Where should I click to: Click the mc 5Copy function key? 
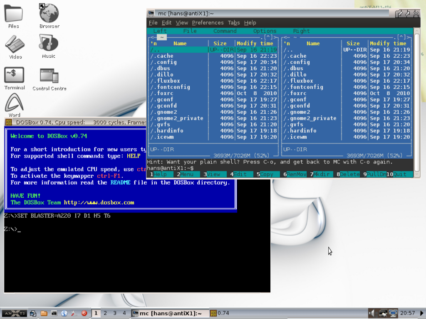coord(267,174)
